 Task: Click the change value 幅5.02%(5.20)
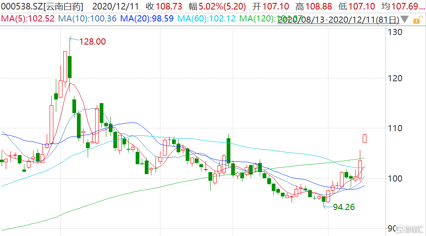pyautogui.click(x=218, y=7)
